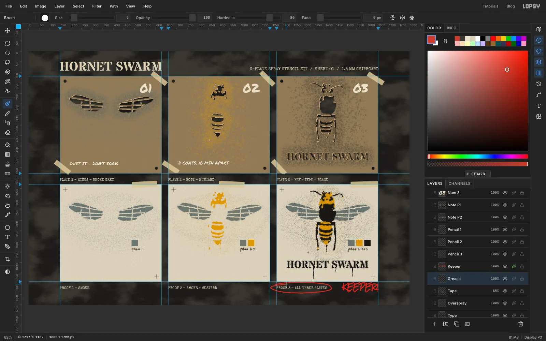Screen dimensions: 546x341
Task: Choose the Crop tool
Action: point(8,259)
